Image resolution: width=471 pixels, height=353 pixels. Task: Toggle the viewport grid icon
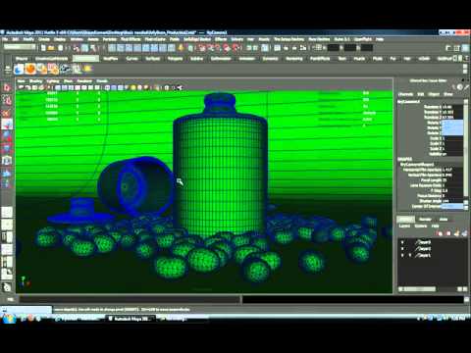pyautogui.click(x=58, y=87)
